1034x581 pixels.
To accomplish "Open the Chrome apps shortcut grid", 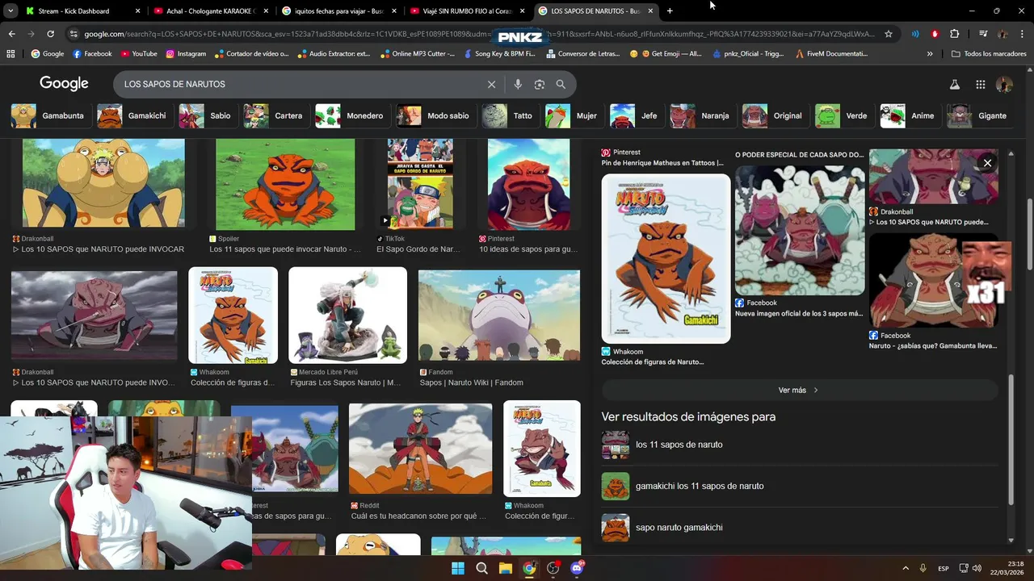I will coord(11,53).
